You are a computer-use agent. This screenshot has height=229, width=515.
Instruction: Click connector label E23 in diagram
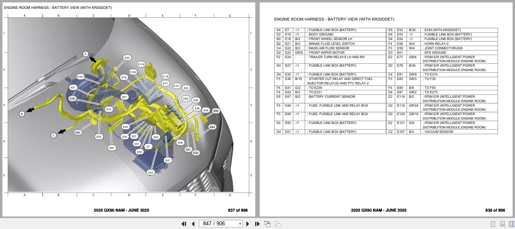tap(127, 58)
